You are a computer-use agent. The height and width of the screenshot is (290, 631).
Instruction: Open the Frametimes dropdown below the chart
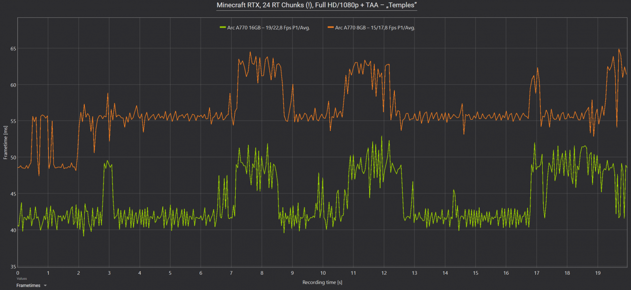point(32,285)
